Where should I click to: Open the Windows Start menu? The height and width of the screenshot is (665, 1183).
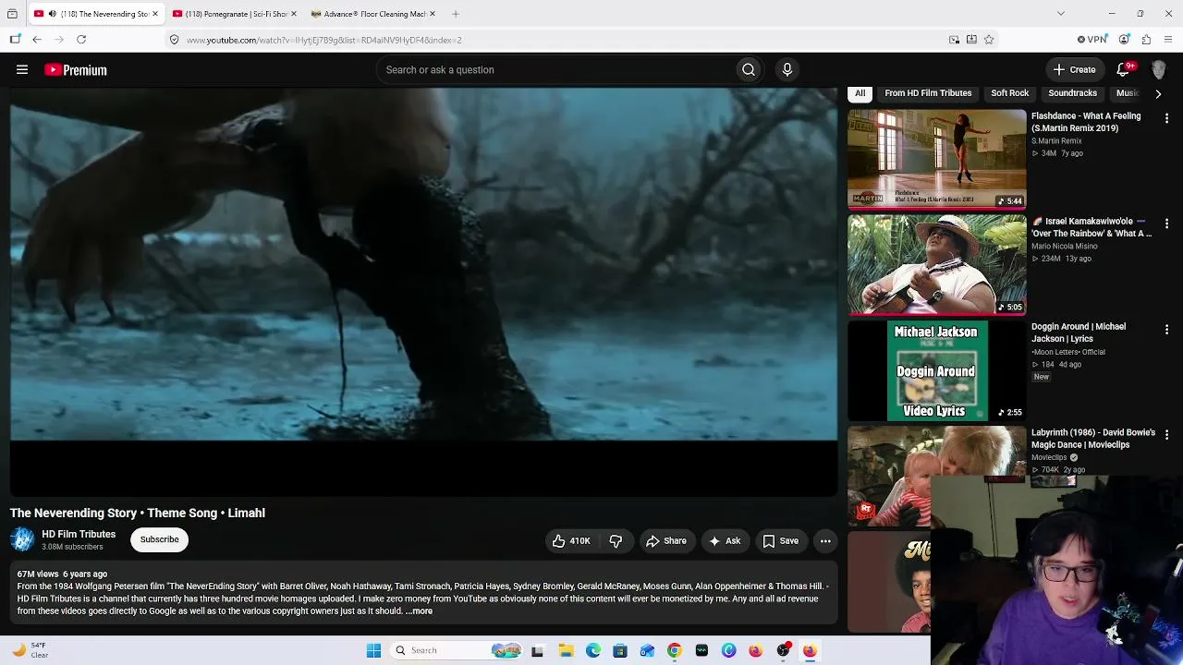pyautogui.click(x=373, y=650)
